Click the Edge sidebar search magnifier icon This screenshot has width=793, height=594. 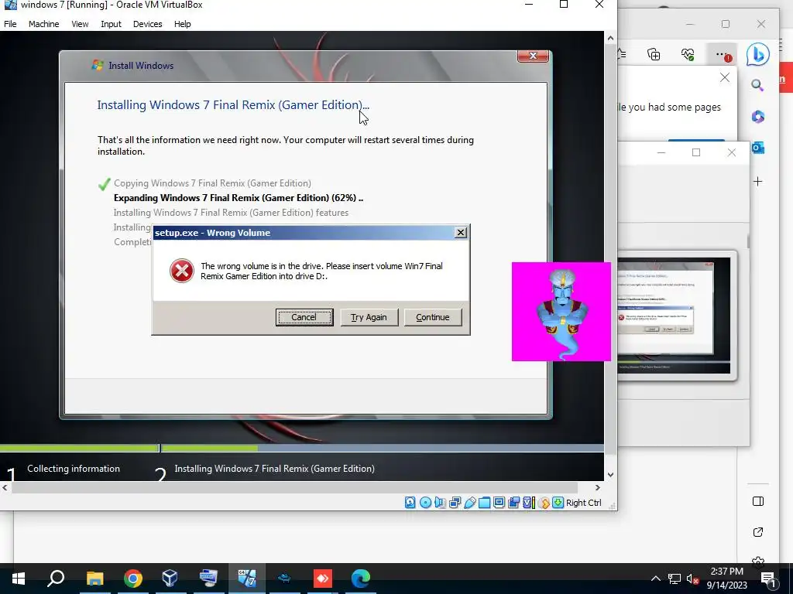pos(757,85)
